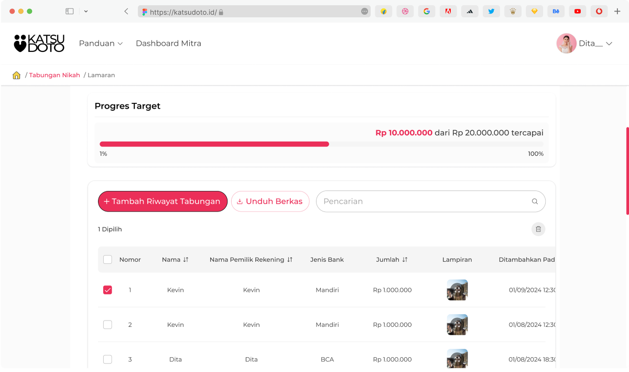The height and width of the screenshot is (372, 629).
Task: Open Dashboard Mitra menu item
Action: point(168,44)
